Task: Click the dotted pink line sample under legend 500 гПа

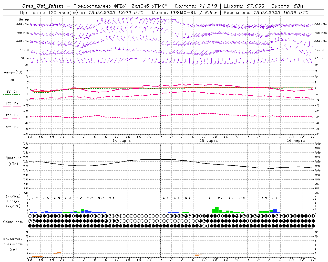Action: point(12,130)
